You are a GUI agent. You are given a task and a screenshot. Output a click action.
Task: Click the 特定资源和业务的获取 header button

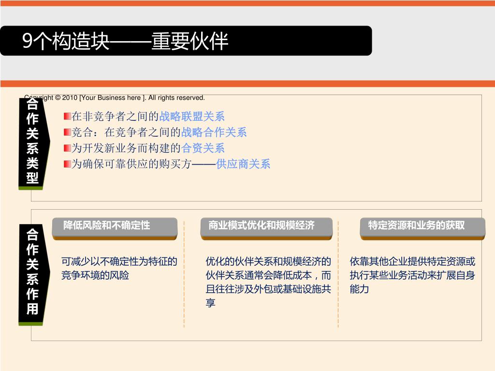(422, 228)
